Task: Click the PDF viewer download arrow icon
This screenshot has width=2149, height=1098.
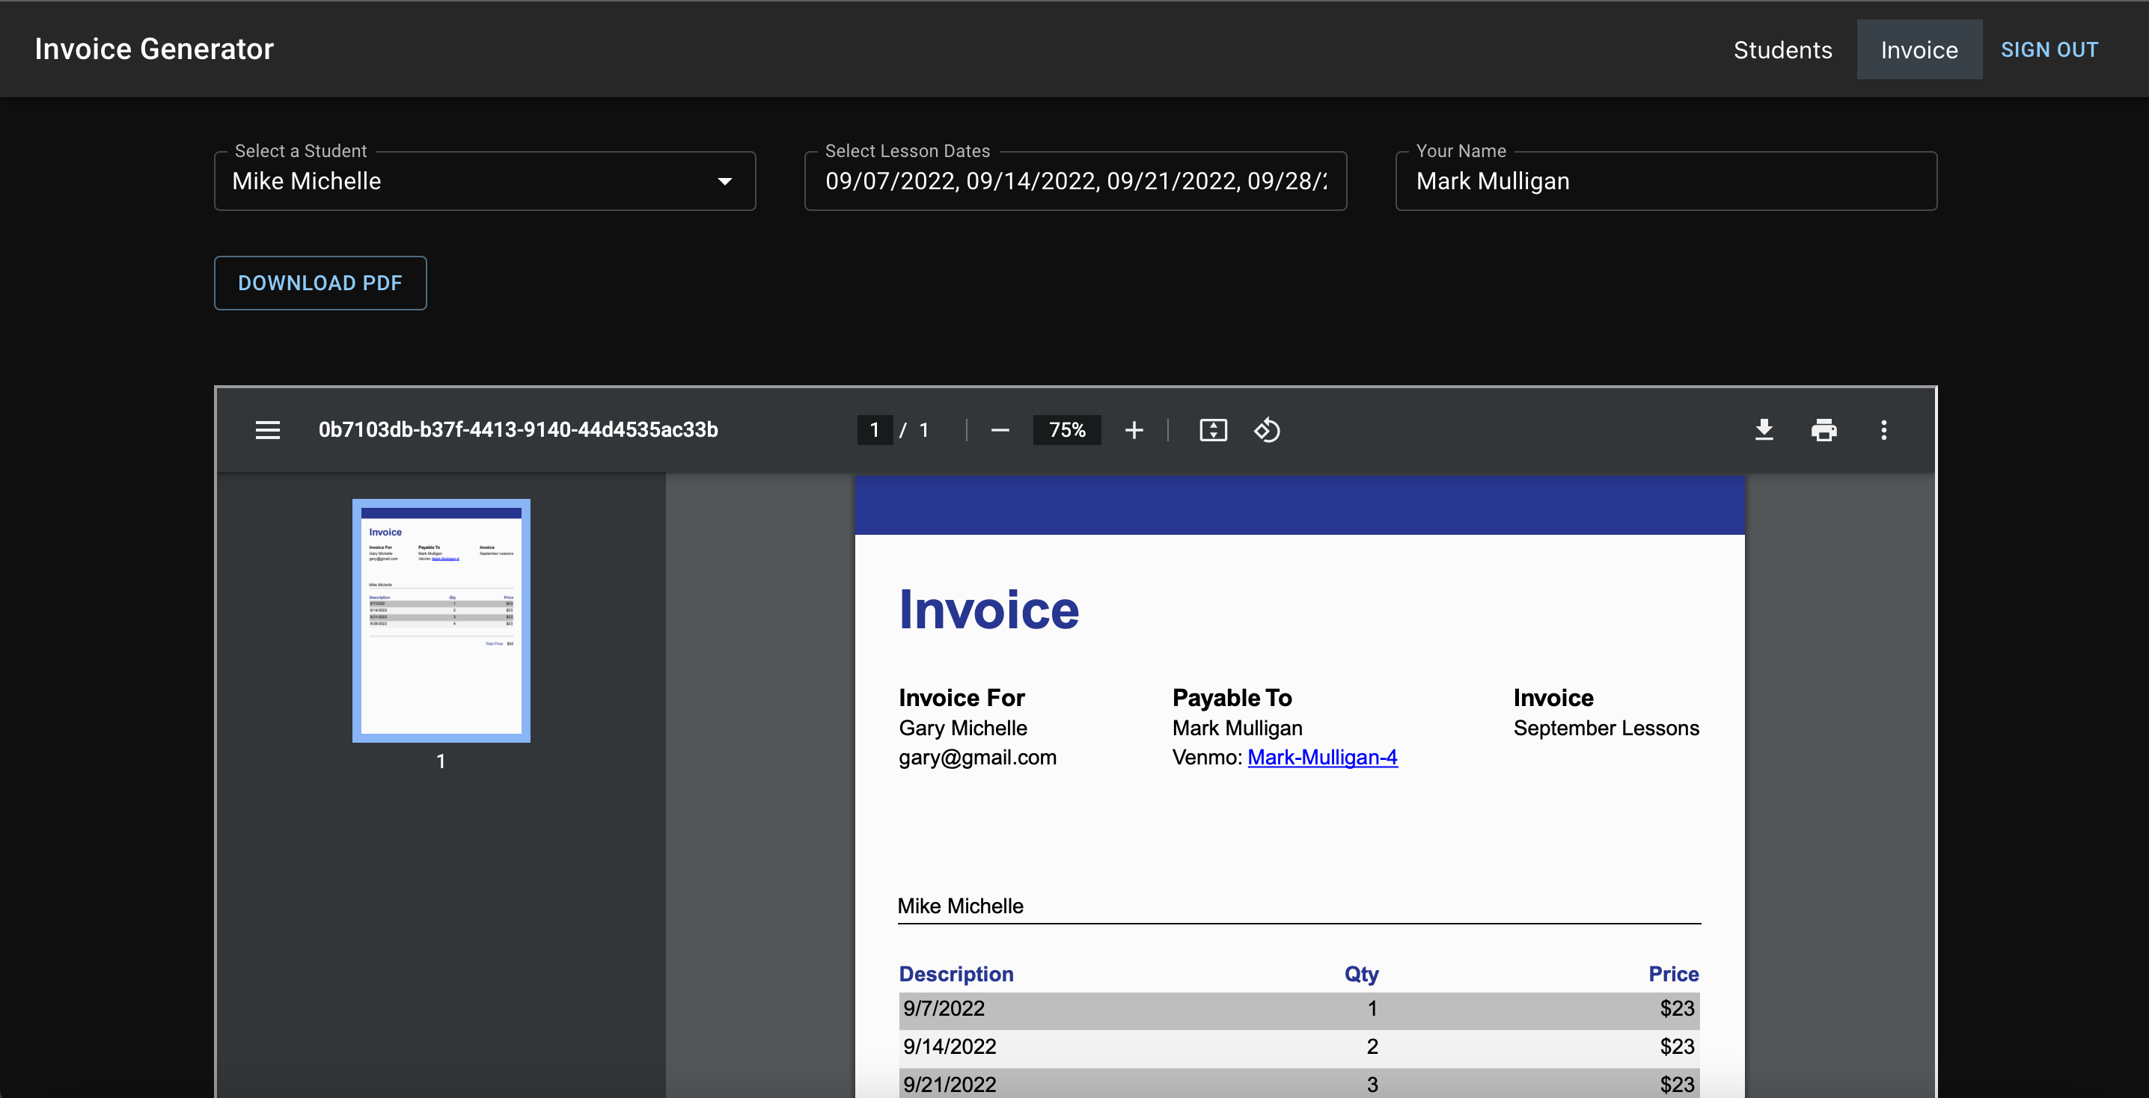Action: (x=1764, y=430)
